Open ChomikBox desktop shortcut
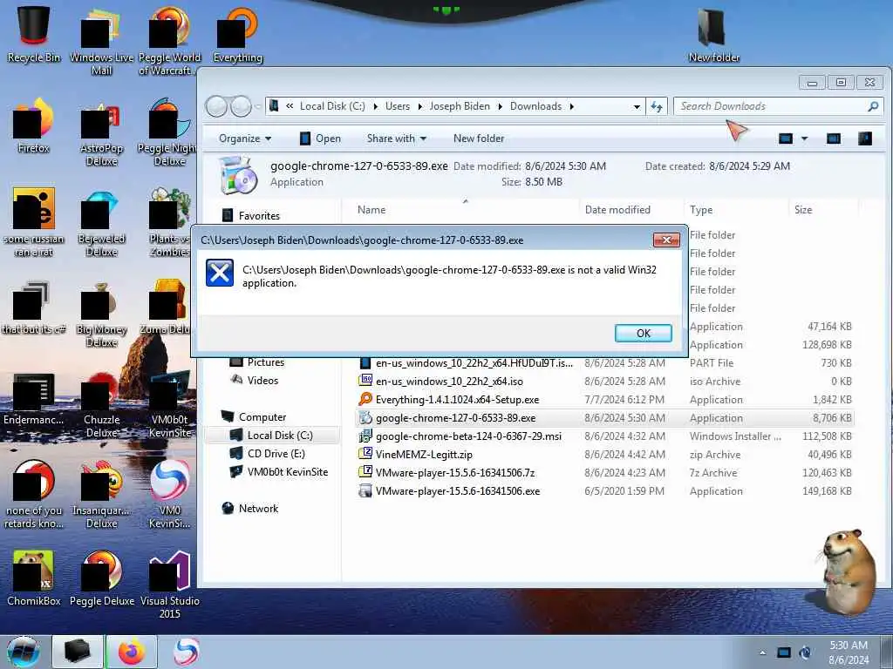The height and width of the screenshot is (669, 893). pos(34,578)
